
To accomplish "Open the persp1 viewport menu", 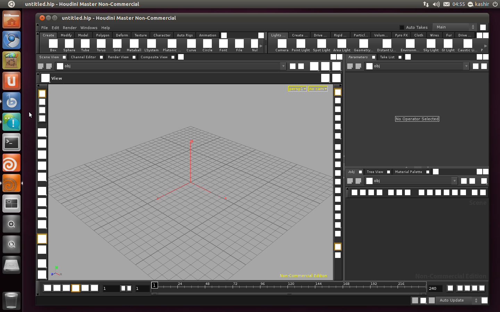I will (298, 89).
